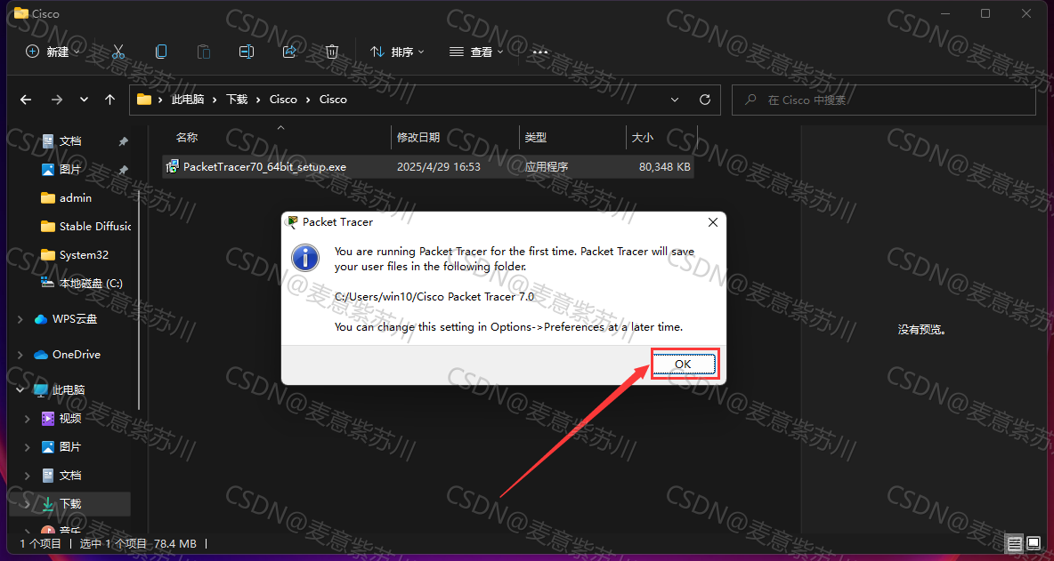This screenshot has width=1054, height=561.
Task: Click the 80,348 KB size cell
Action: pyautogui.click(x=665, y=166)
